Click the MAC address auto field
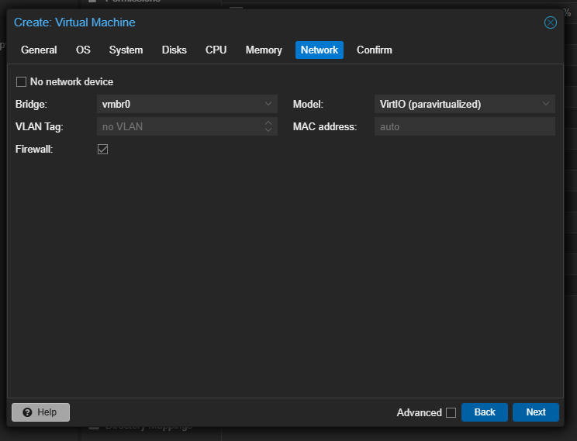Image resolution: width=577 pixels, height=441 pixels. (465, 126)
